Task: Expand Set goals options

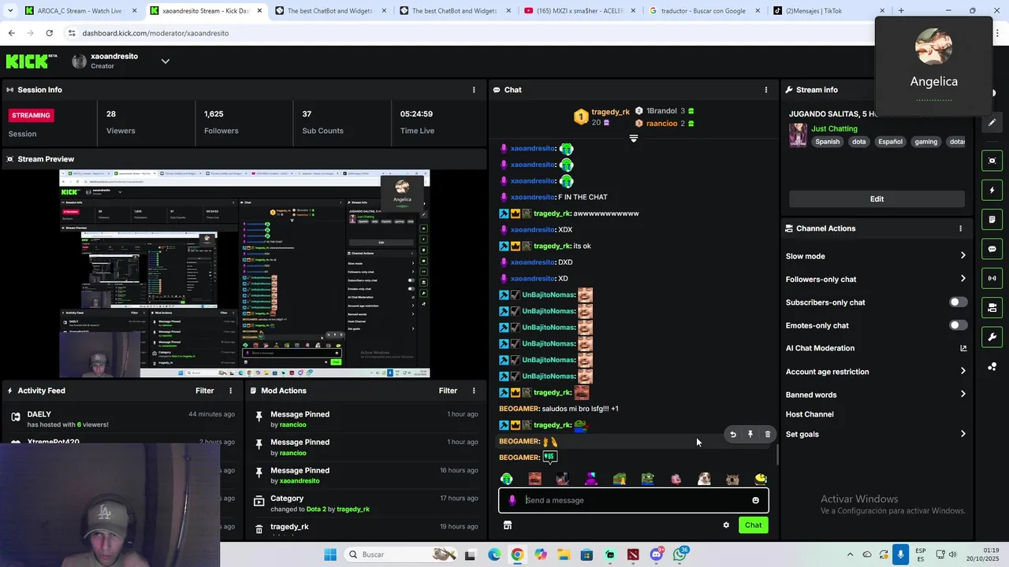Action: [x=962, y=434]
